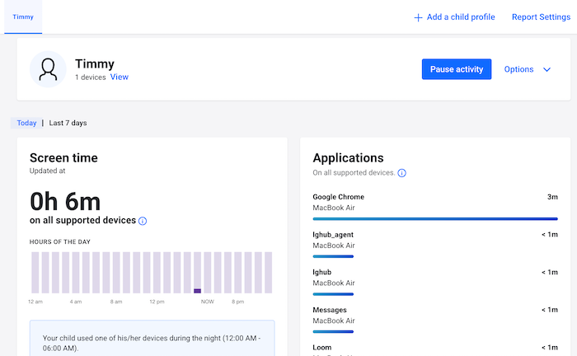Screen dimensions: 577x356
Task: Click the '1 devices' text under Timmy
Action: click(x=90, y=77)
